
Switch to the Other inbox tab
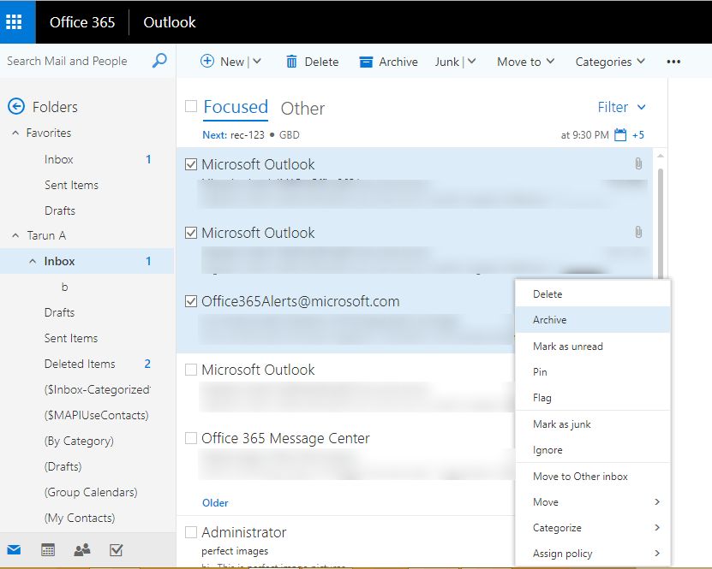point(302,109)
